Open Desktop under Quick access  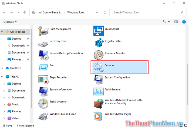[16, 39]
